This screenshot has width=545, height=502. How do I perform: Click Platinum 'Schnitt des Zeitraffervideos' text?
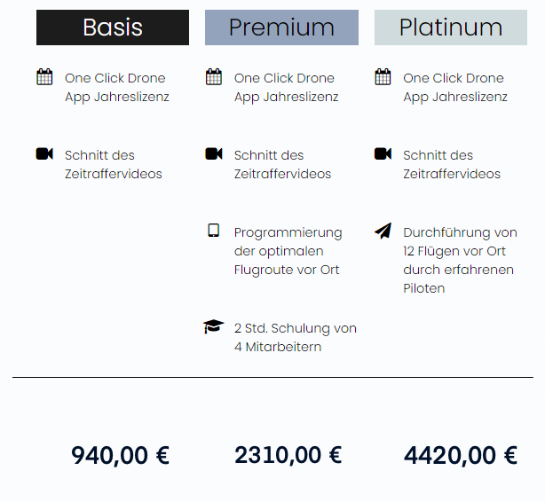tap(452, 164)
